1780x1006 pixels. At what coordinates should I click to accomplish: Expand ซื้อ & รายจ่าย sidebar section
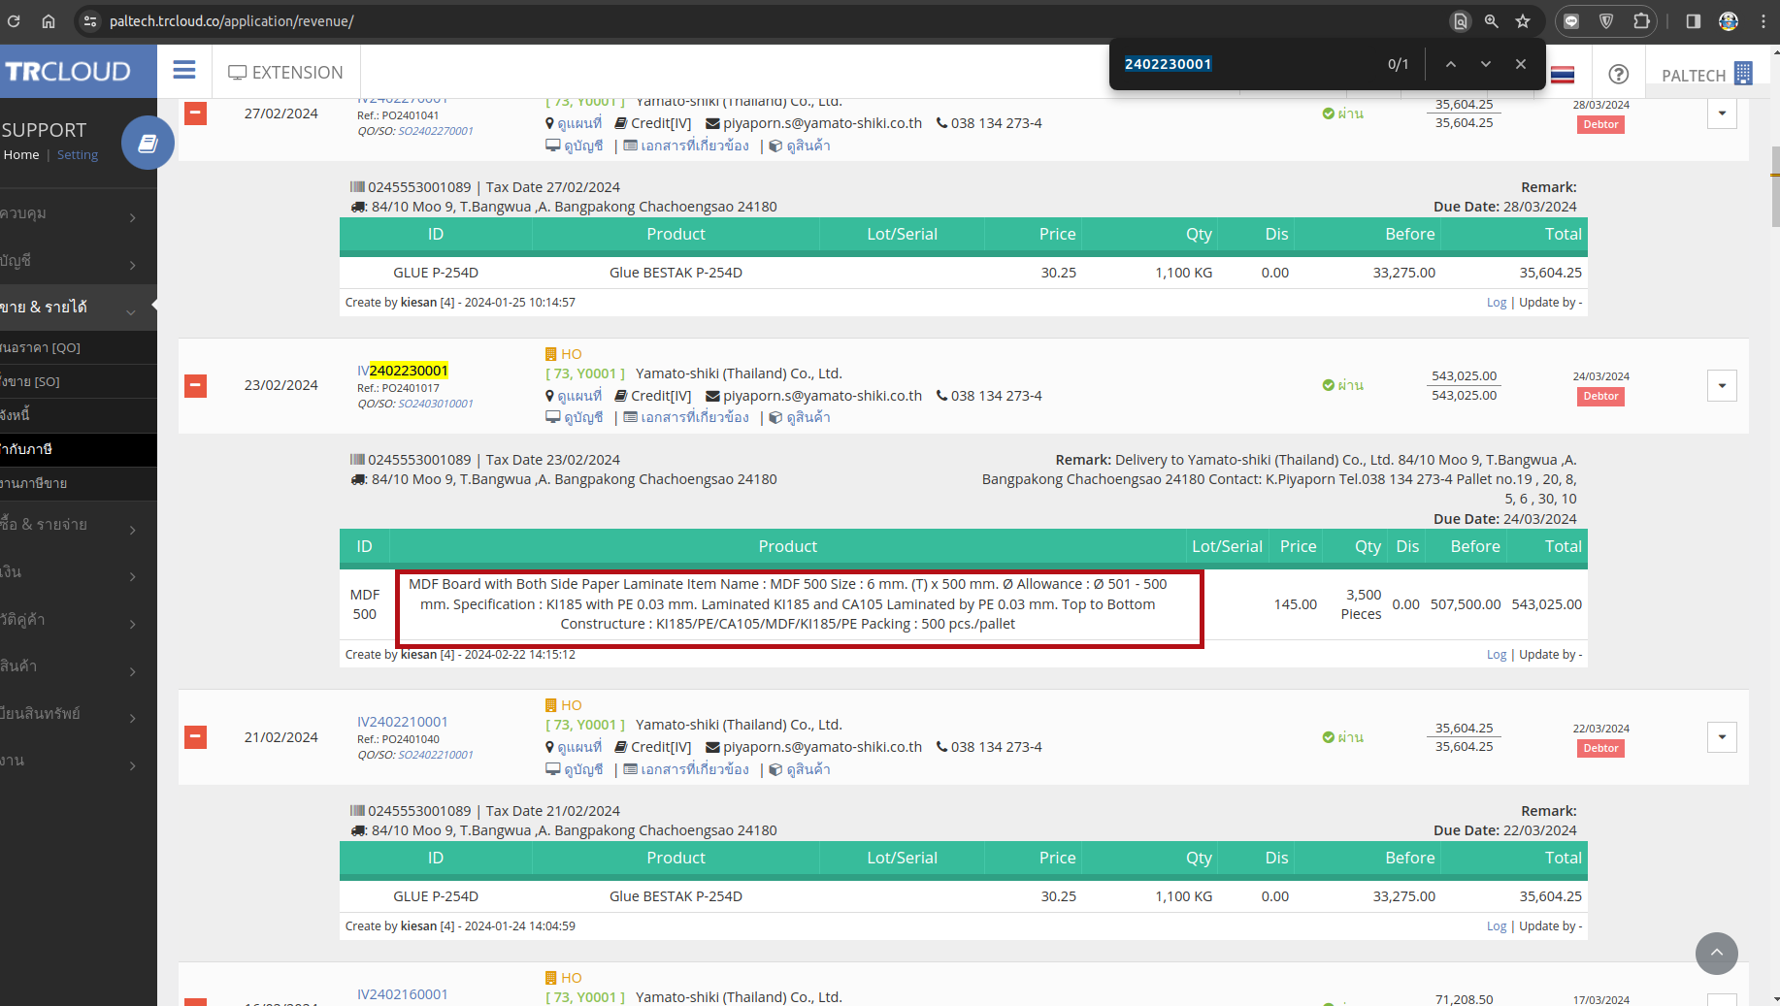pos(79,526)
